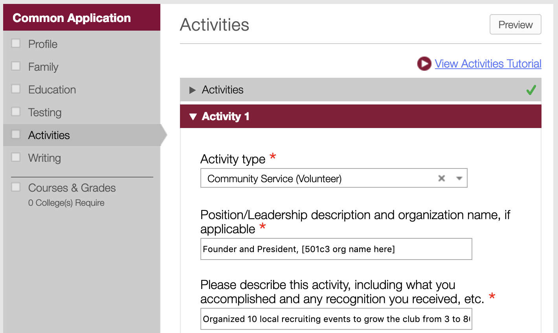Click the Activity 1 header bar title
Viewport: 558px width, 333px height.
click(x=226, y=116)
